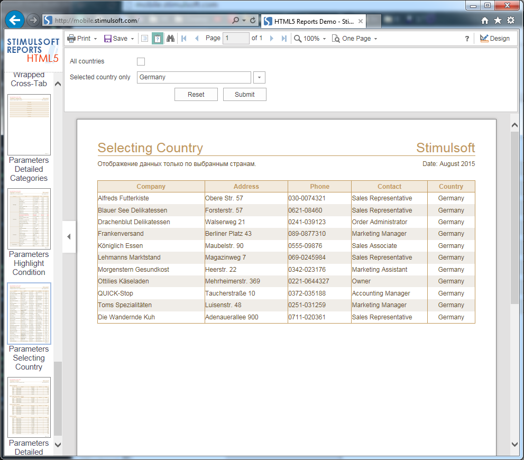Click the report list scrollbar thumb
Viewport: 524px width, 460px height.
click(x=58, y=399)
